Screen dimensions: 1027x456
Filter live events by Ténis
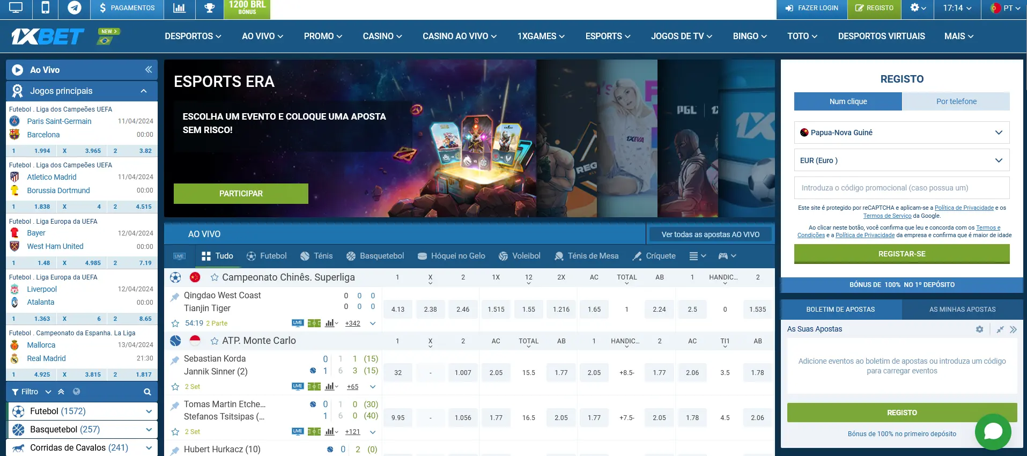pos(316,256)
